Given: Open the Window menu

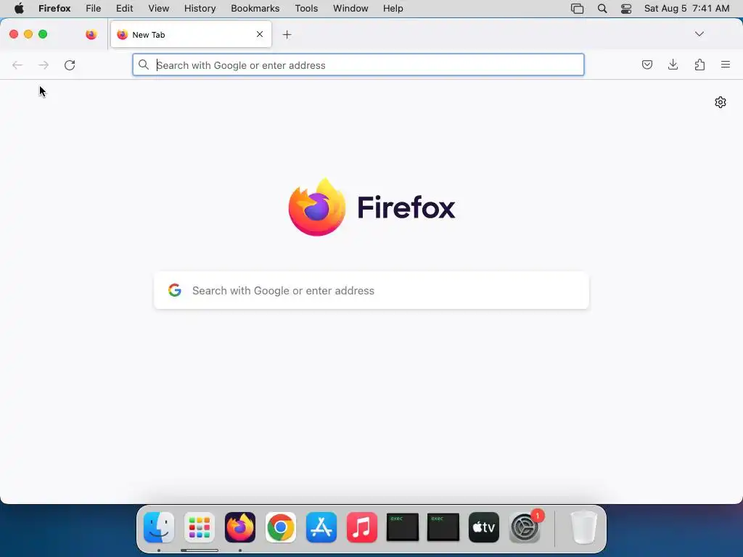Looking at the screenshot, I should point(350,9).
